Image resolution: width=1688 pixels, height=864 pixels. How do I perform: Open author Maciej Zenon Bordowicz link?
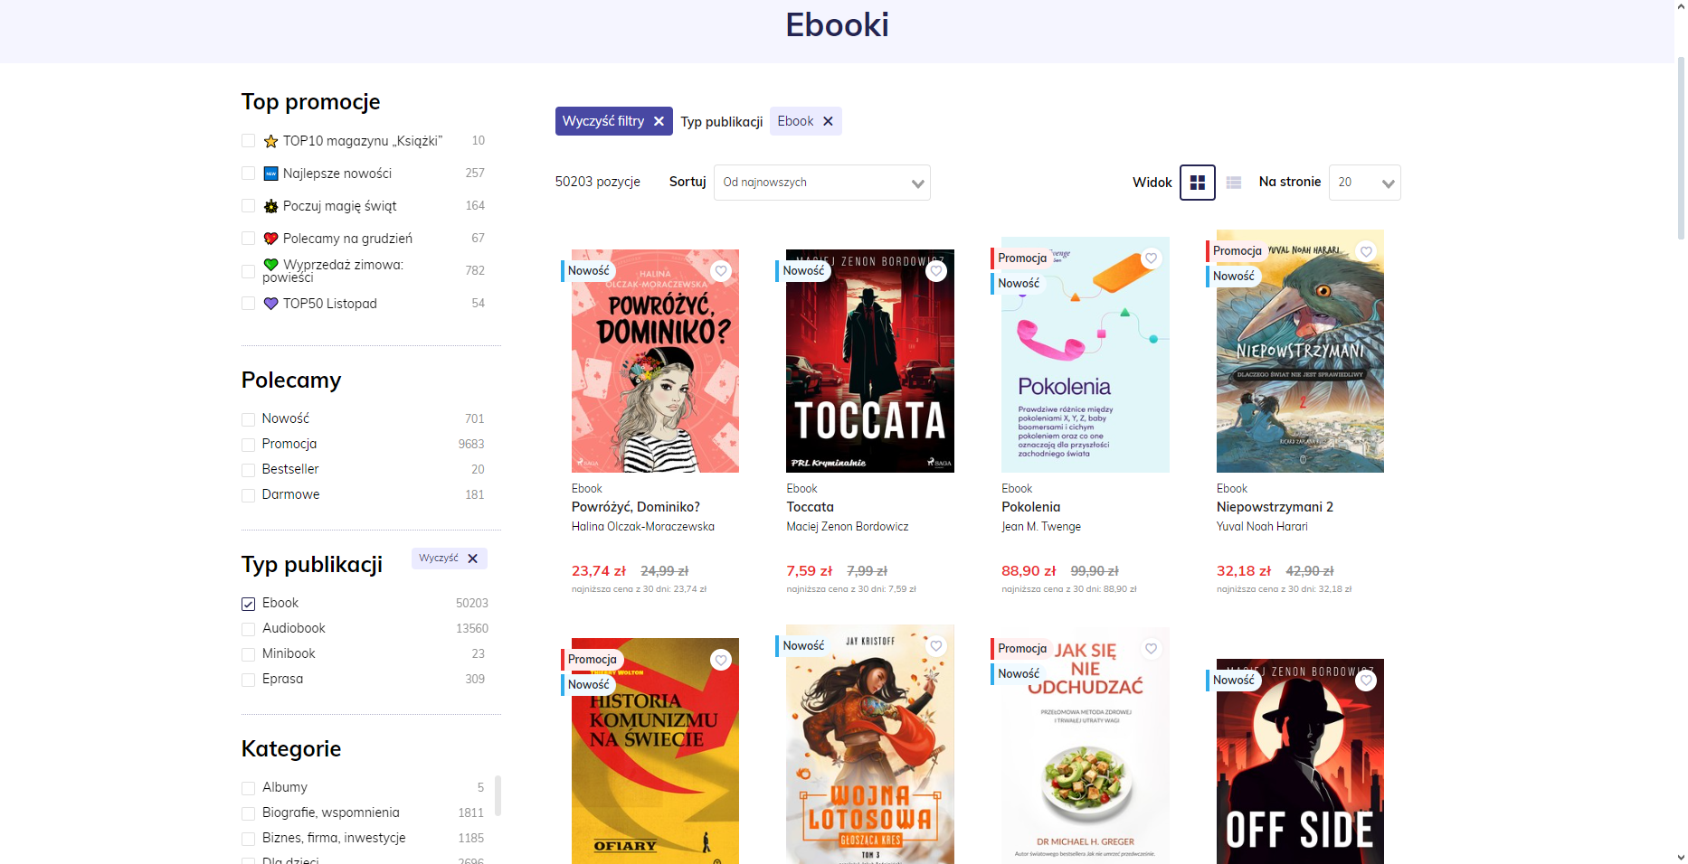pos(848,527)
